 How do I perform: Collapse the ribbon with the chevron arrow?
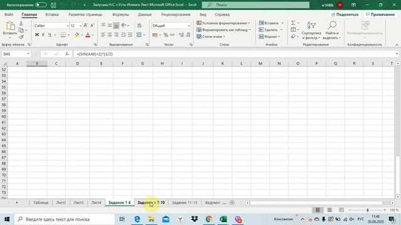click(397, 45)
